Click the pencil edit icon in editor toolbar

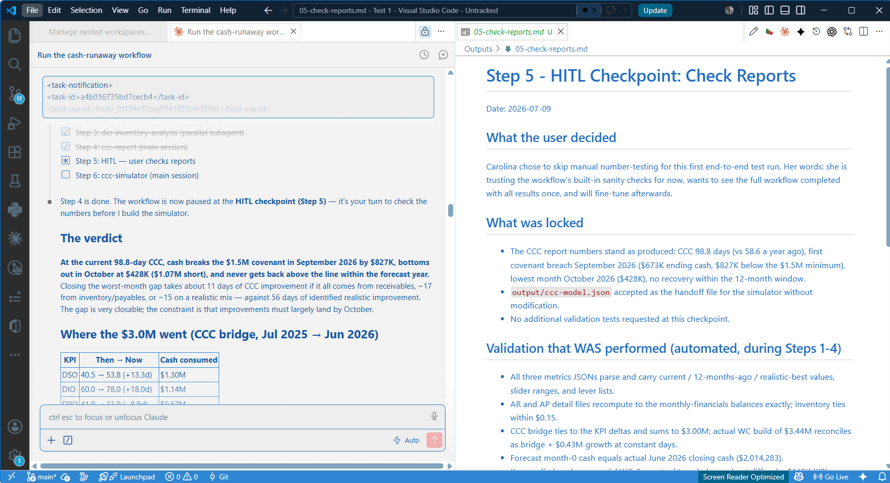754,32
